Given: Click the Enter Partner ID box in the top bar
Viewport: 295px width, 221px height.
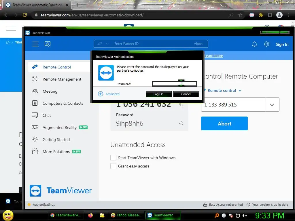Looking at the screenshot, I should coord(151,44).
